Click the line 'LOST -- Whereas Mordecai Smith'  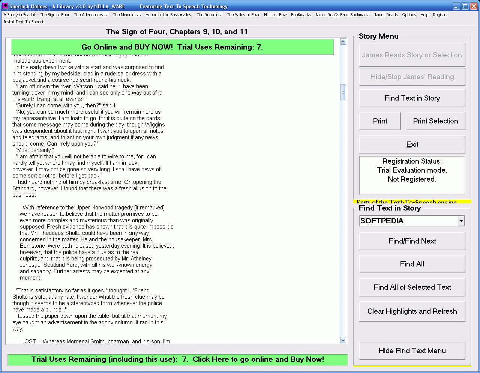(96, 341)
